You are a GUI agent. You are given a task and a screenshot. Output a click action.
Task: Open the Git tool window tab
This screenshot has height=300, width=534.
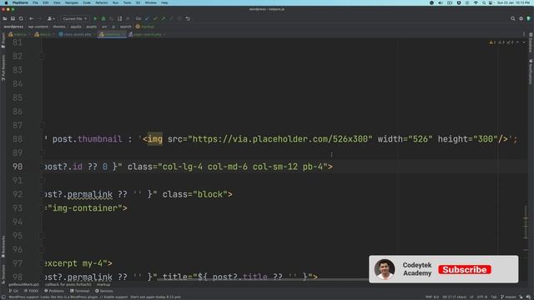pos(13,291)
